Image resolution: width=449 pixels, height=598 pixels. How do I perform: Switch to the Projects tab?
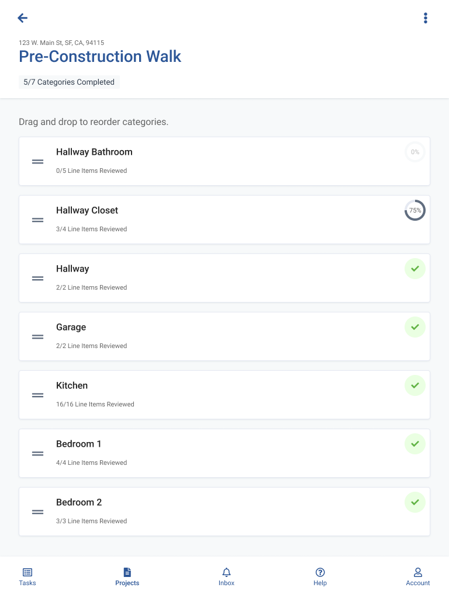click(x=127, y=576)
